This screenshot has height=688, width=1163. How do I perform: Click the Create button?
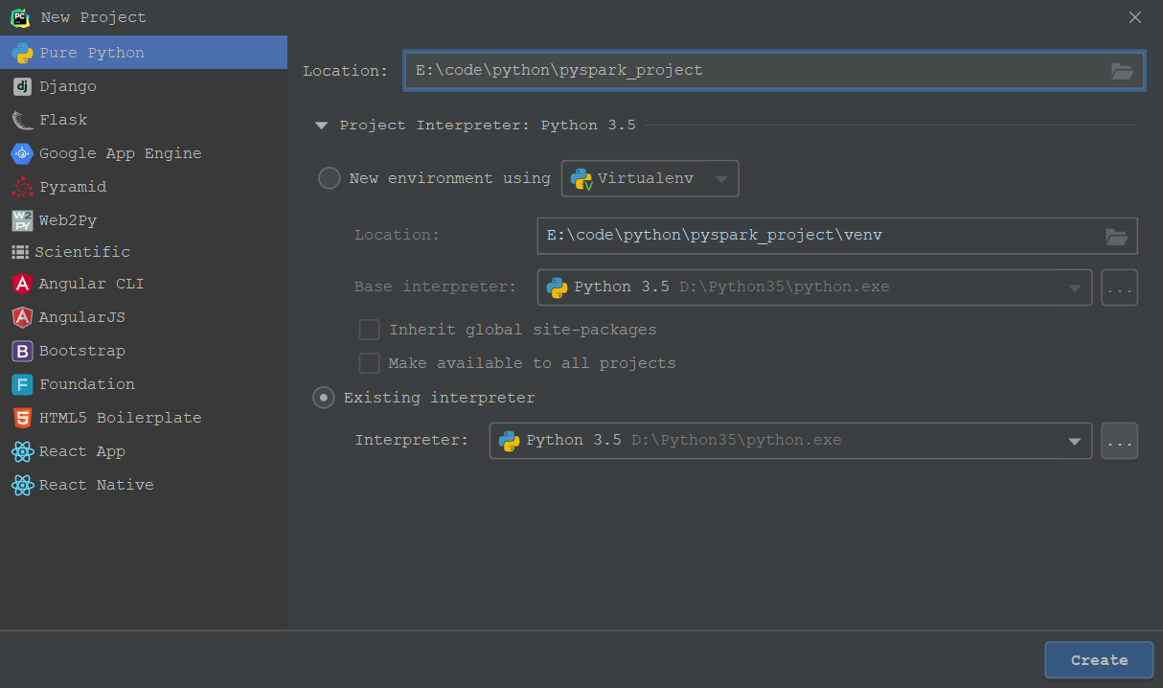[x=1099, y=660]
